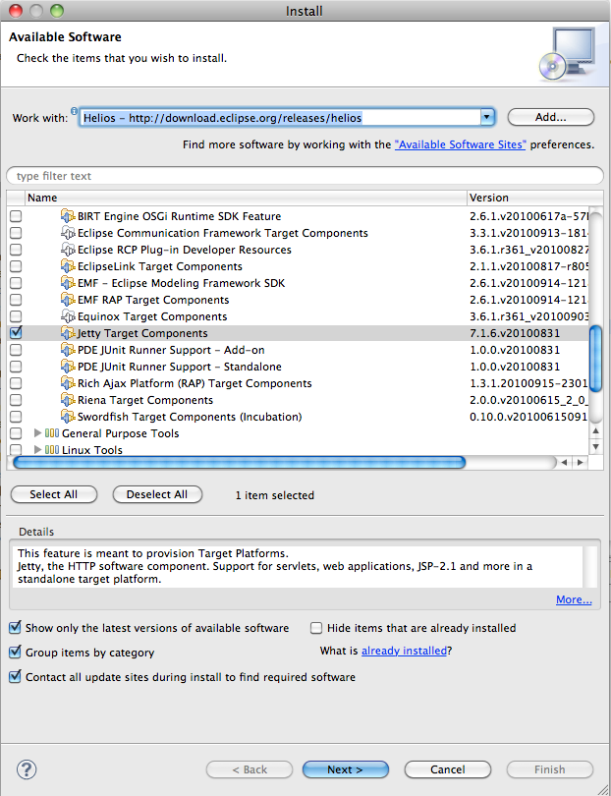This screenshot has width=611, height=796.
Task: Click the vertical scrollbar thumb in software list
Action: point(596,359)
